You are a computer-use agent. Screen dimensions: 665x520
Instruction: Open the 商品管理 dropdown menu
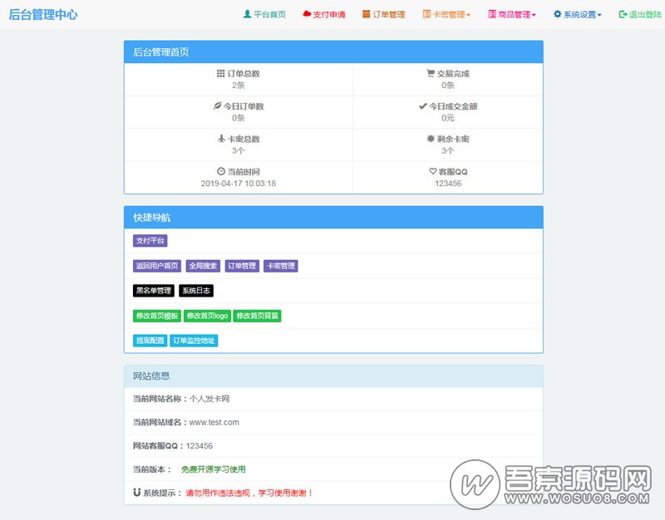512,14
